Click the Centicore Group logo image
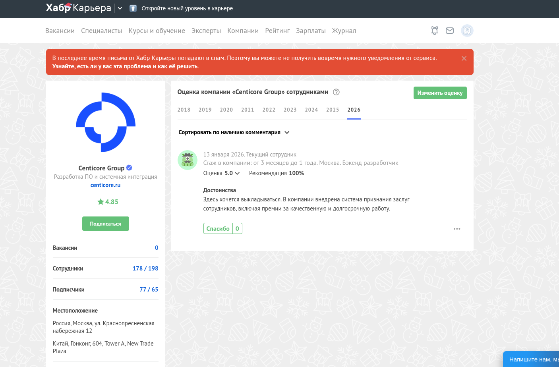 point(106,122)
